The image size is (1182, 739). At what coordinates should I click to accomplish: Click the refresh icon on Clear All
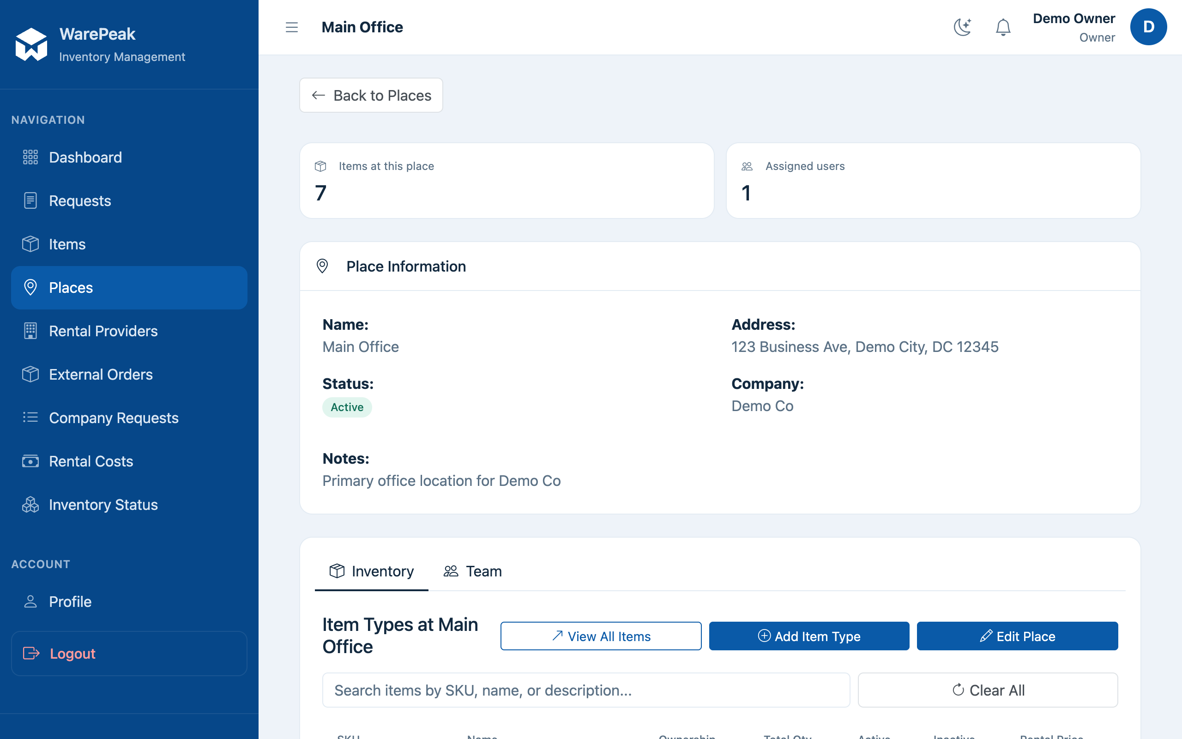(958, 690)
